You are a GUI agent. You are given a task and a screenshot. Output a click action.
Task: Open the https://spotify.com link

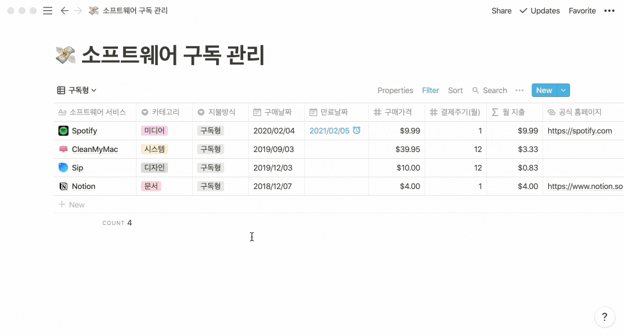point(580,131)
